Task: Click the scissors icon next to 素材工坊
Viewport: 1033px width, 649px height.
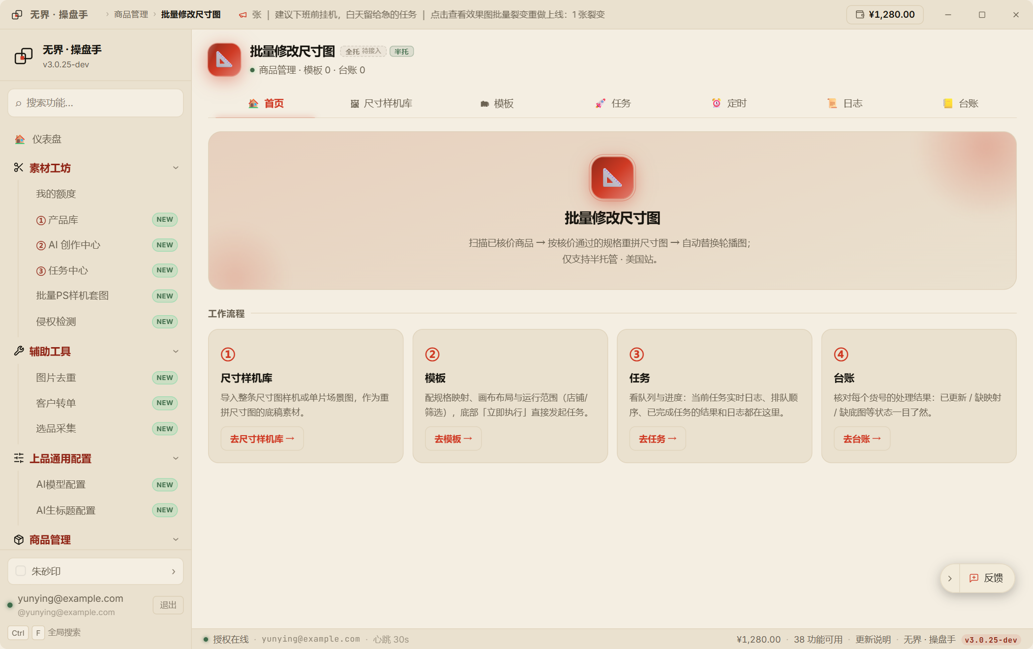Action: [x=19, y=168]
